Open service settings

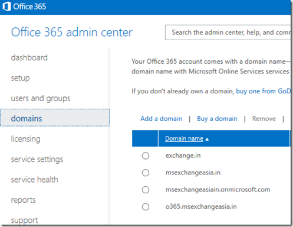37,159
